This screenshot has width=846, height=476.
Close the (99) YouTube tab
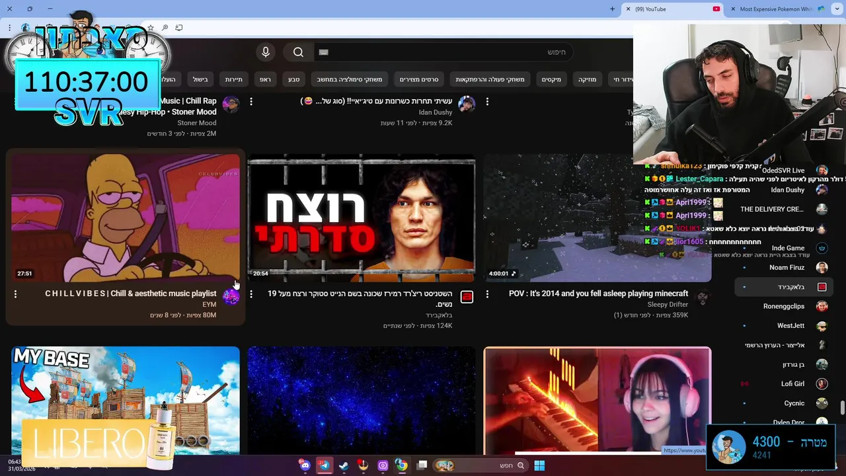point(629,9)
